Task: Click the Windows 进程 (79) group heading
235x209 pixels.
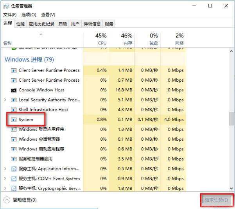Action: tap(29, 60)
